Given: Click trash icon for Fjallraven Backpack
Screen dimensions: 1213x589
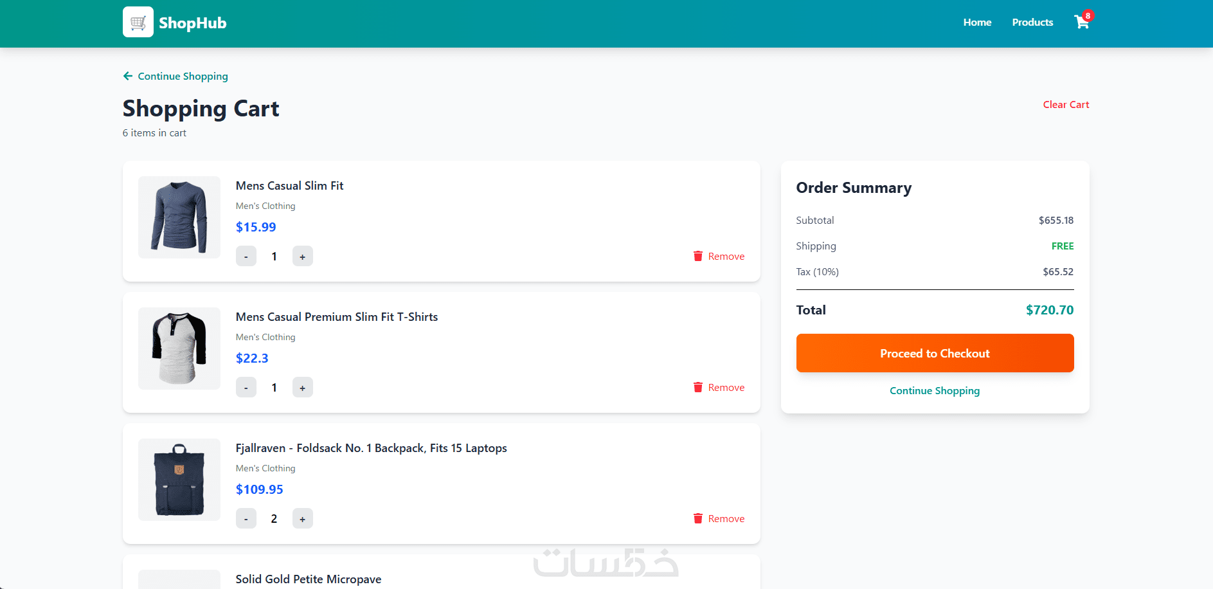Looking at the screenshot, I should [x=698, y=518].
